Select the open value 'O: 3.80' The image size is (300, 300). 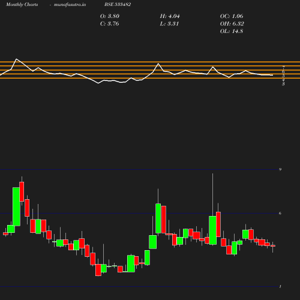(110, 16)
